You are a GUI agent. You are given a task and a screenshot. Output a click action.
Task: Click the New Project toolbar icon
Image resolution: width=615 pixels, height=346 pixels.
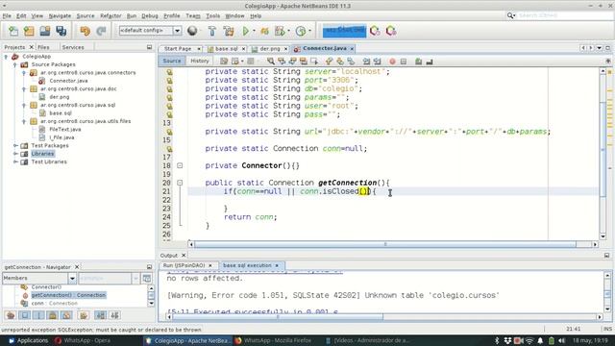coord(29,31)
